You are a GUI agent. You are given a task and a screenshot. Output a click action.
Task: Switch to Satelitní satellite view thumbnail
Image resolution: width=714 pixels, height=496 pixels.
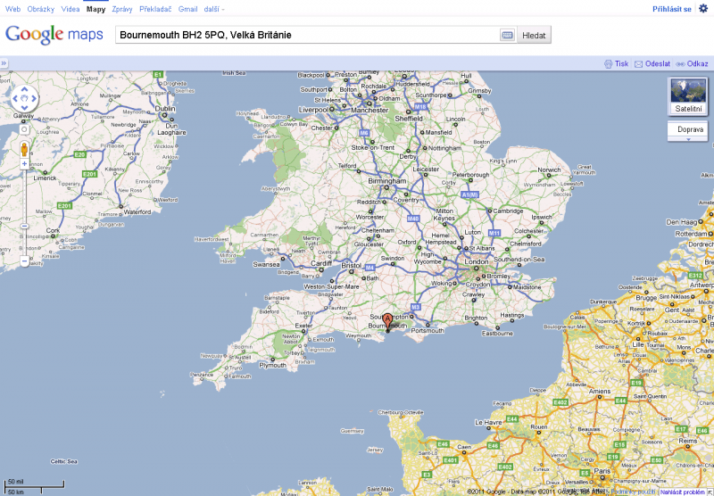tap(688, 95)
